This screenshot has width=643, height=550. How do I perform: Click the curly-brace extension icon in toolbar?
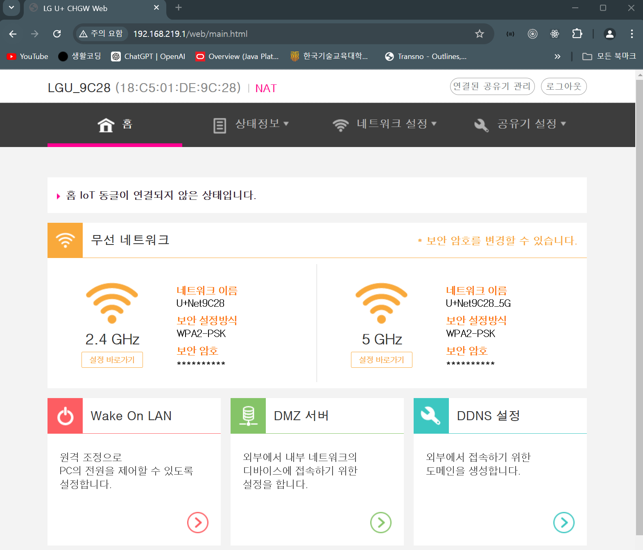(x=510, y=34)
